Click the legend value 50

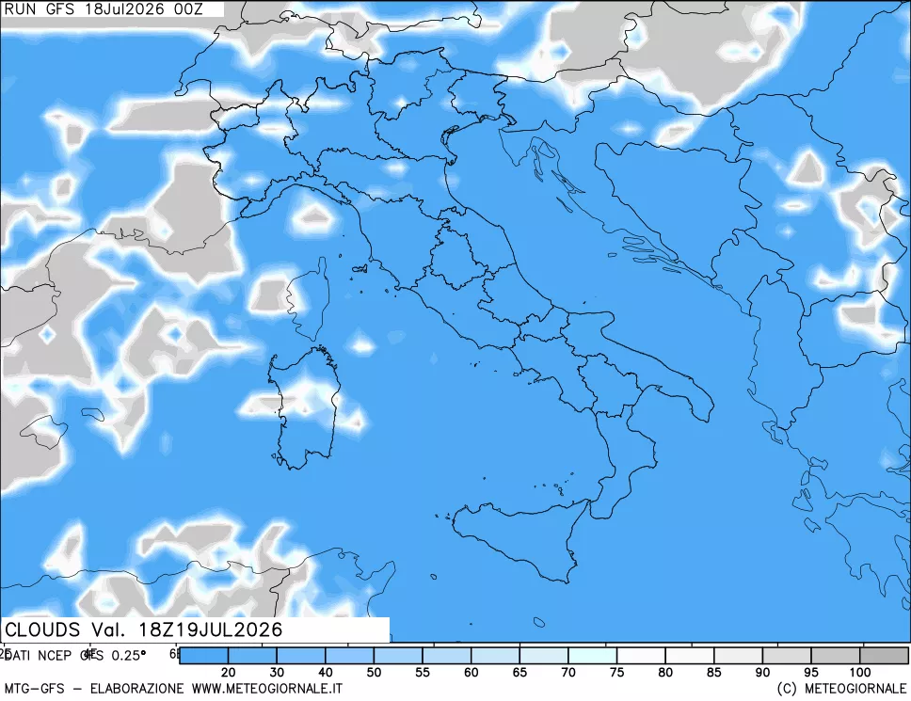[374, 673]
